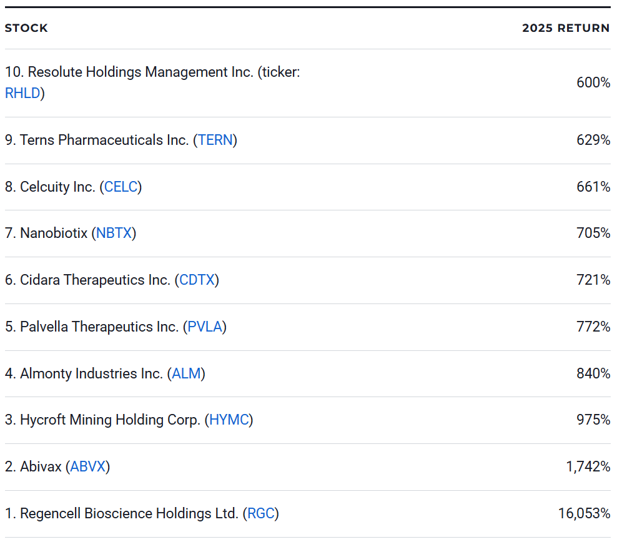This screenshot has width=617, height=542.
Task: Click the Abivax name text
Action: [x=41, y=467]
